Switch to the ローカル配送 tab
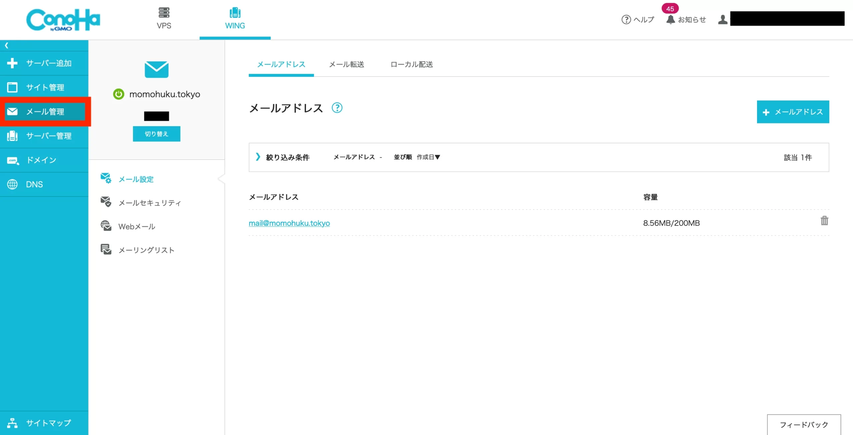Screen dimensions: 853x435 pos(412,65)
